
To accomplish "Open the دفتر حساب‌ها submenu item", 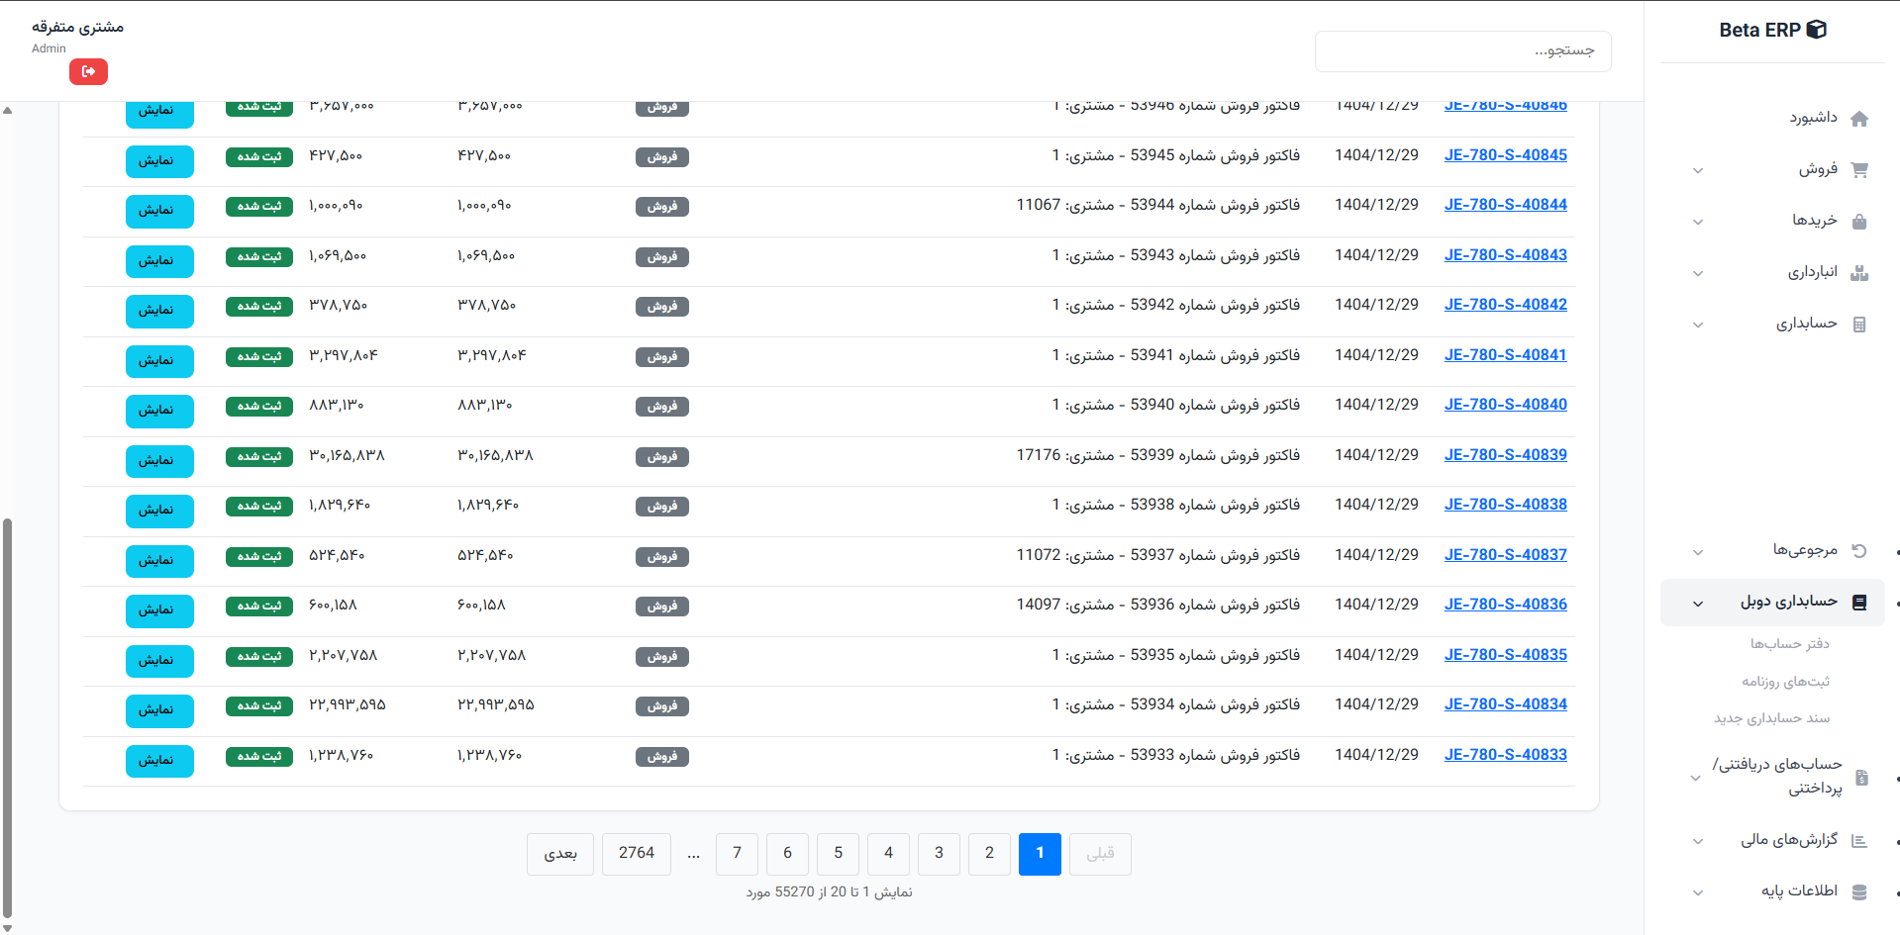I will (1789, 644).
